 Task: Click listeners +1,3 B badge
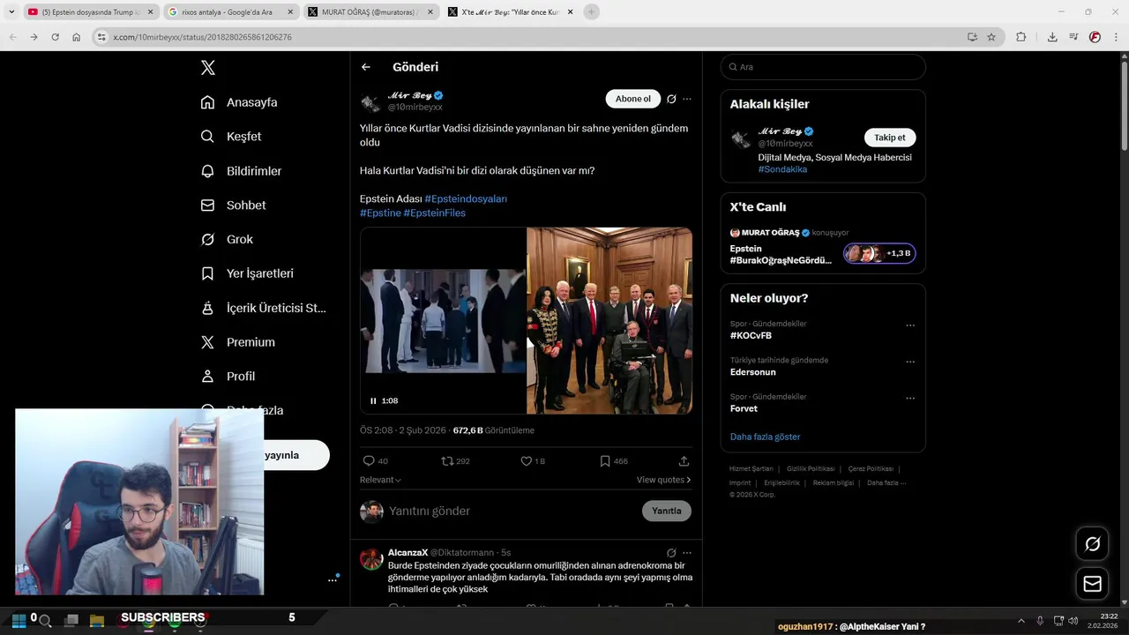pyautogui.click(x=879, y=253)
